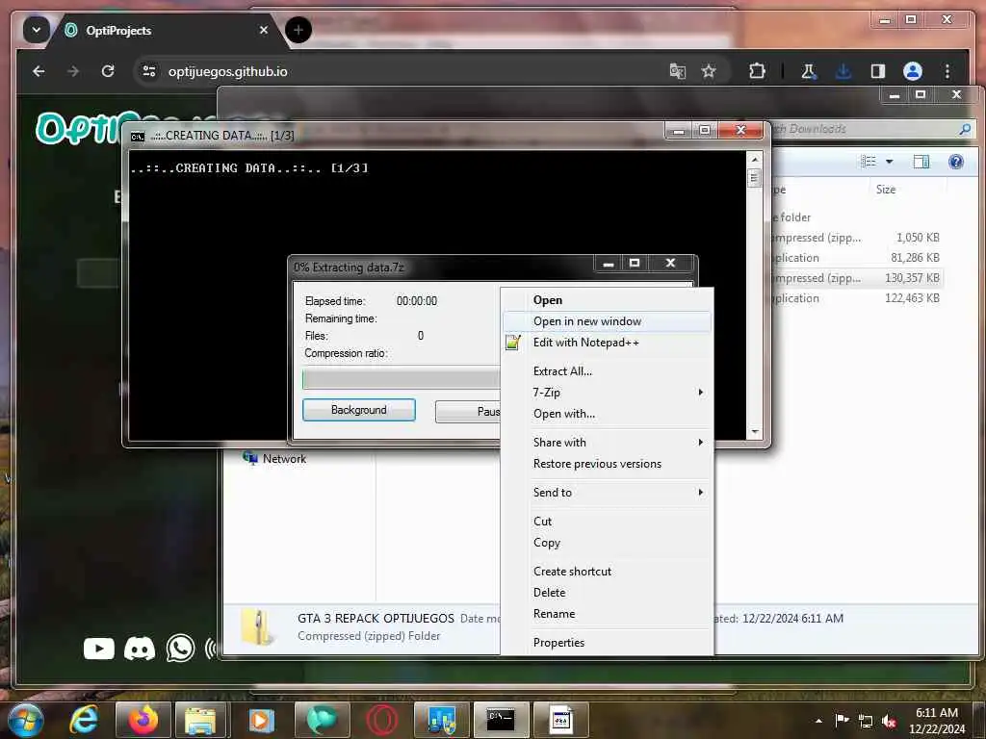
Task: Click the Size column header in Explorer
Action: [886, 190]
